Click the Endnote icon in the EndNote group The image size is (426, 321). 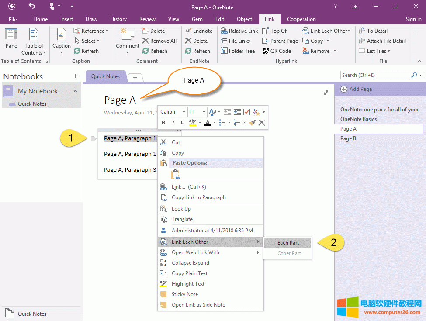point(199,31)
